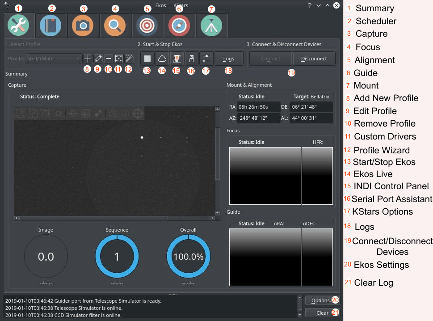433x321 pixels.
Task: Open the Mount telescope tab
Action: pos(211,26)
